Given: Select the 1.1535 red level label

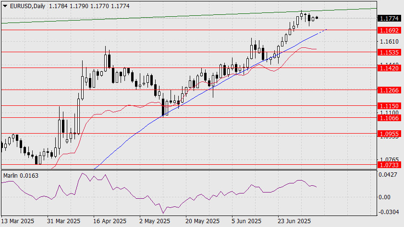Looking at the screenshot, I should pyautogui.click(x=389, y=52).
